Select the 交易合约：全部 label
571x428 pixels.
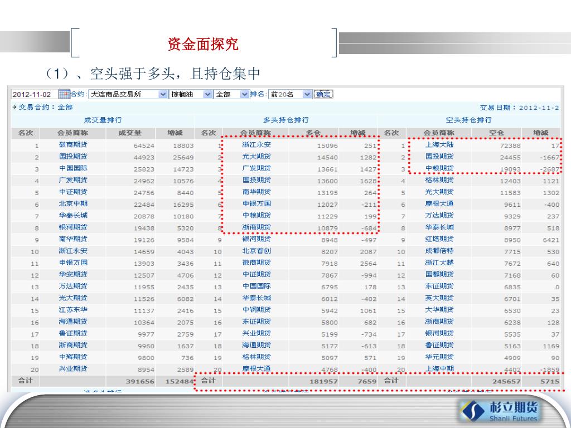click(46, 107)
